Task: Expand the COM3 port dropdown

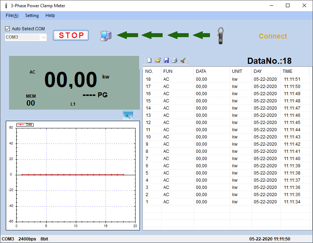Action: point(44,37)
